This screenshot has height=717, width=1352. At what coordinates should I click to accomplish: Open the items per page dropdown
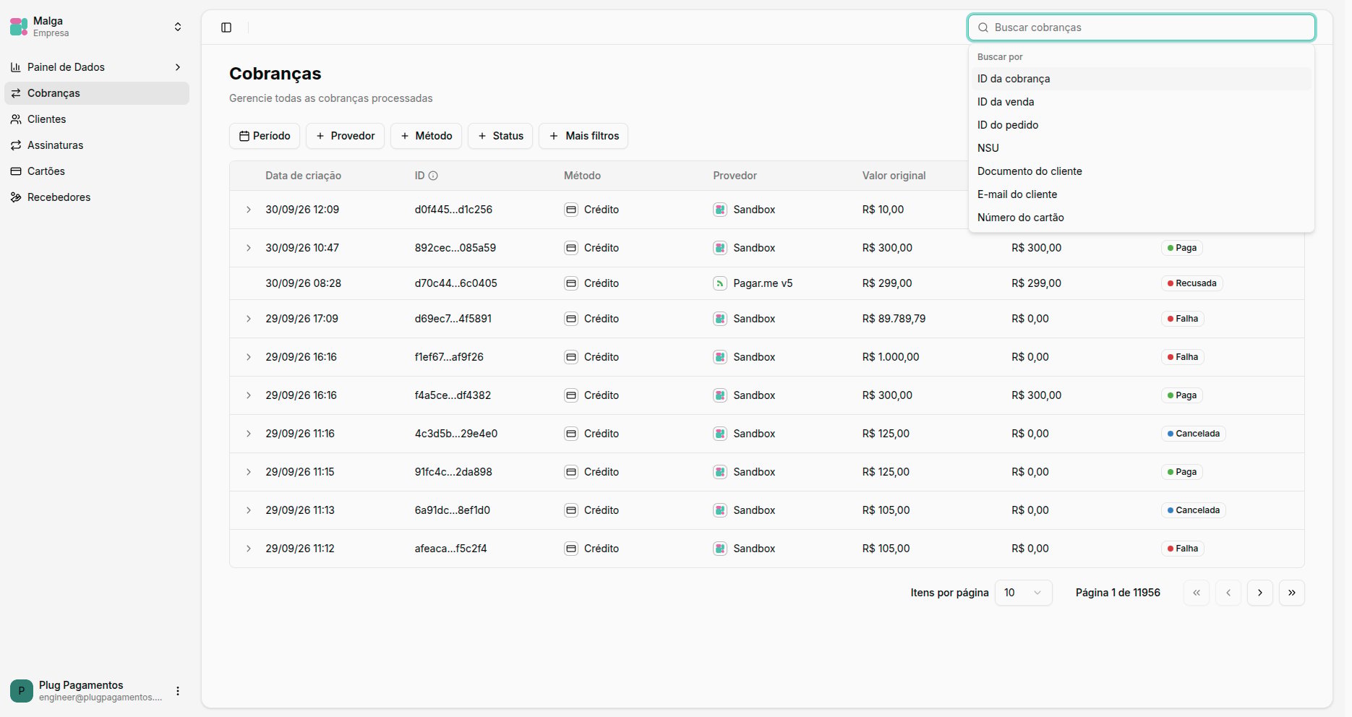coord(1023,593)
